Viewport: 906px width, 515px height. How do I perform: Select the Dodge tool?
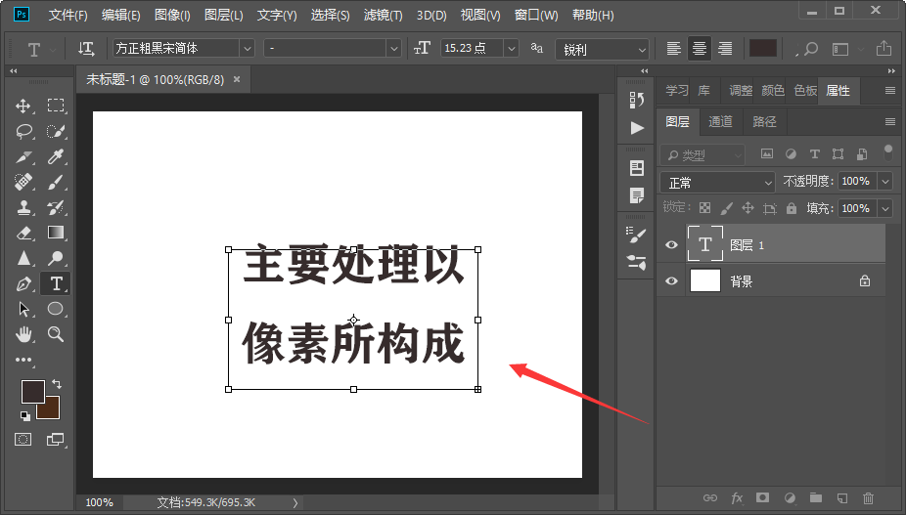tap(56, 258)
